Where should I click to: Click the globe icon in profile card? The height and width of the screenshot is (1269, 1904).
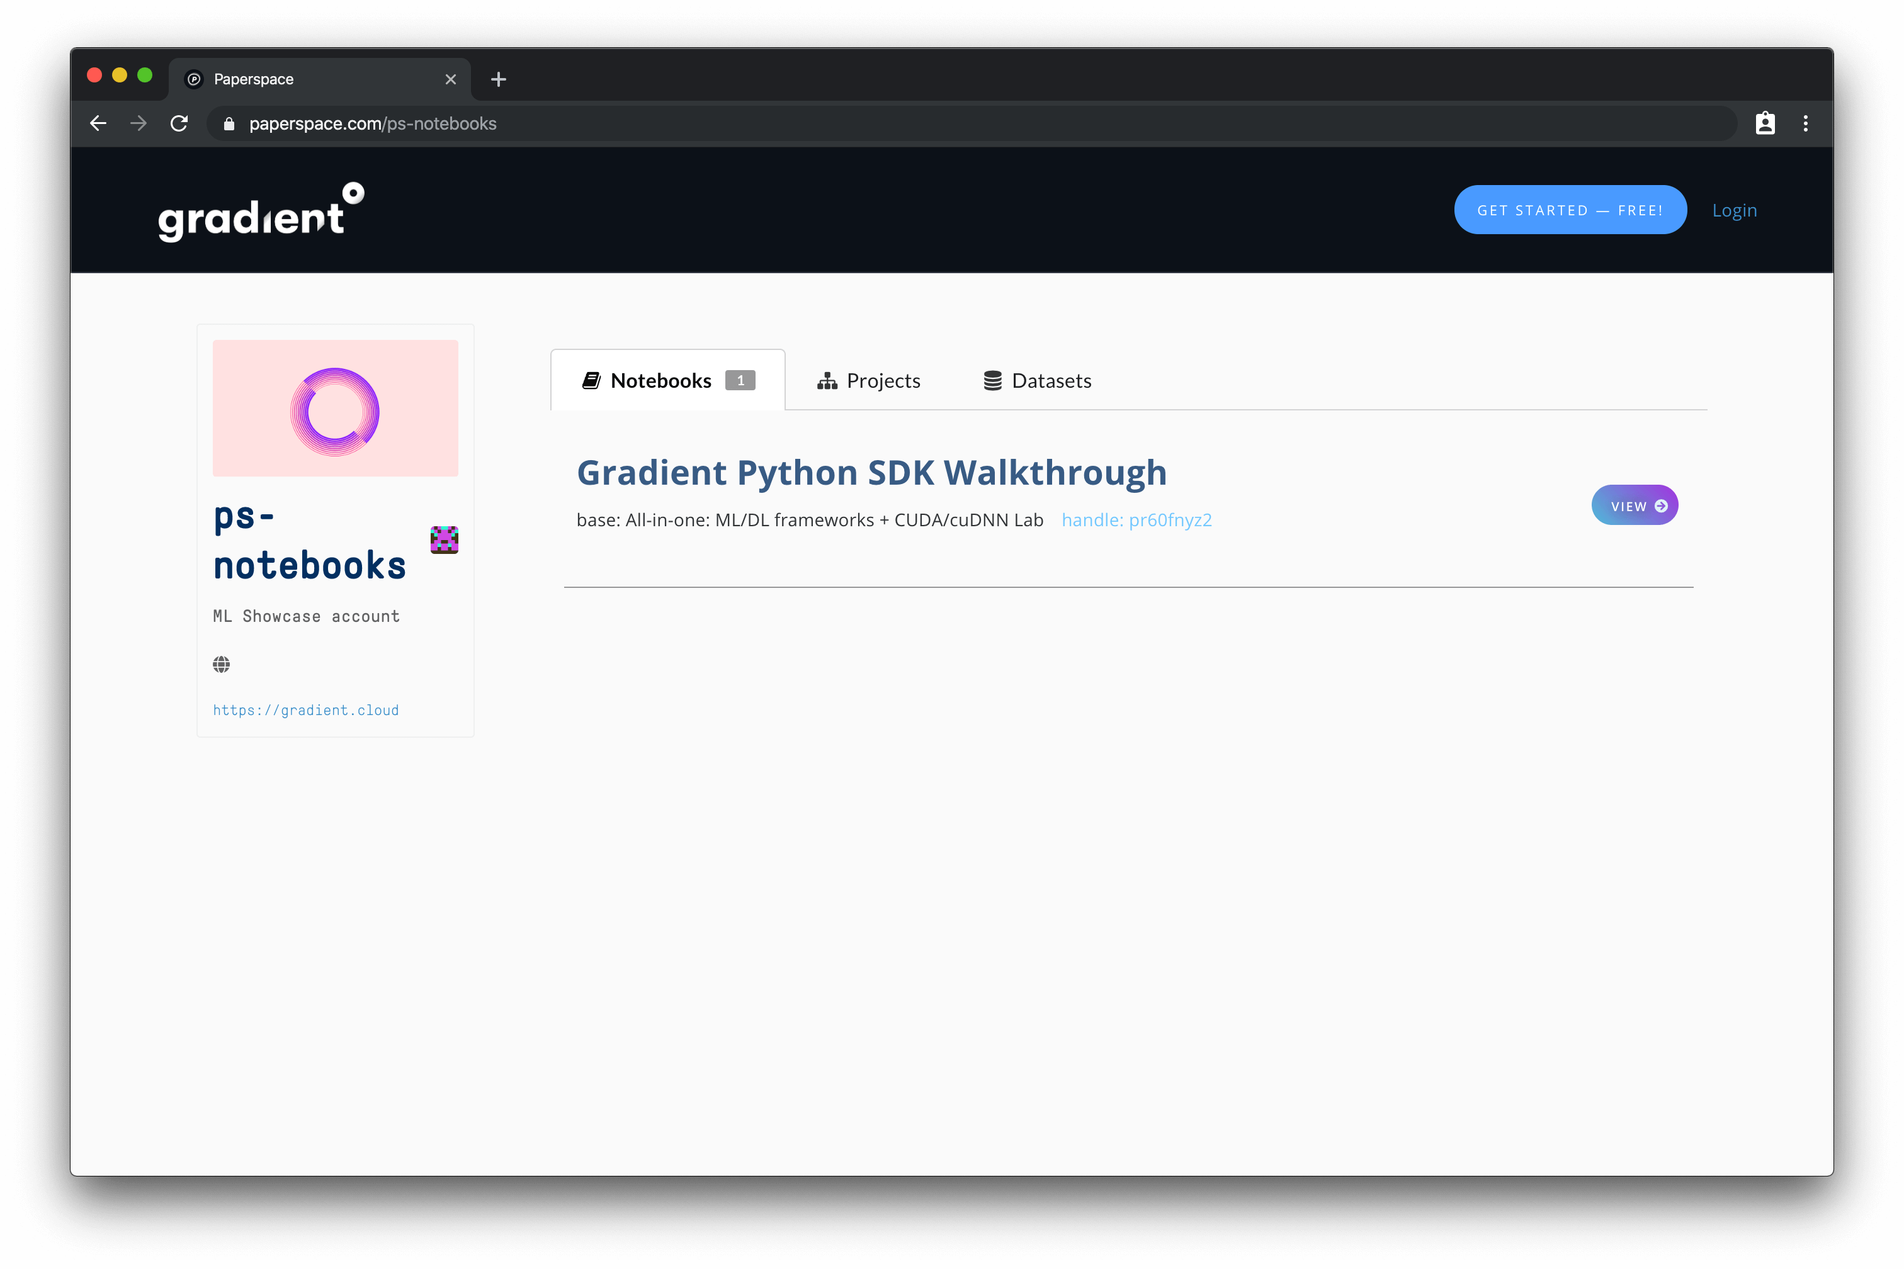click(x=221, y=665)
